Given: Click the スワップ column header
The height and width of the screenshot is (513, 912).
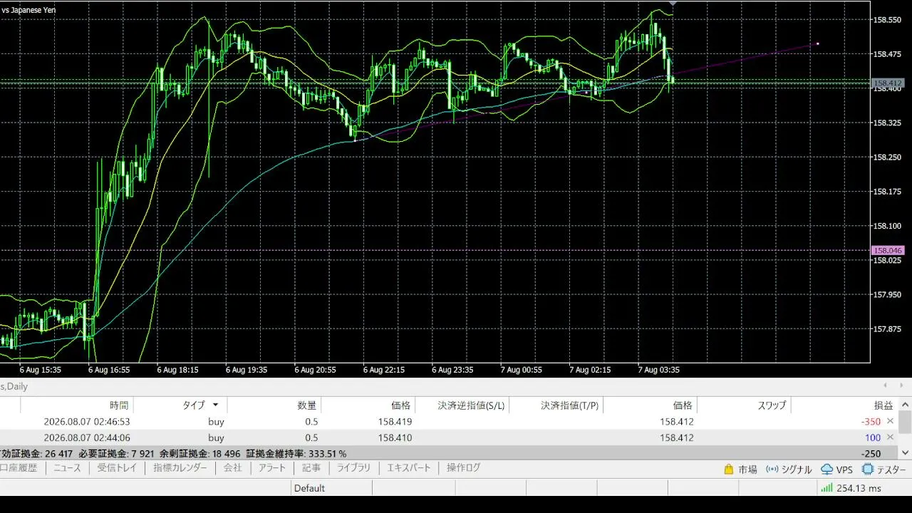Looking at the screenshot, I should pyautogui.click(x=745, y=405).
